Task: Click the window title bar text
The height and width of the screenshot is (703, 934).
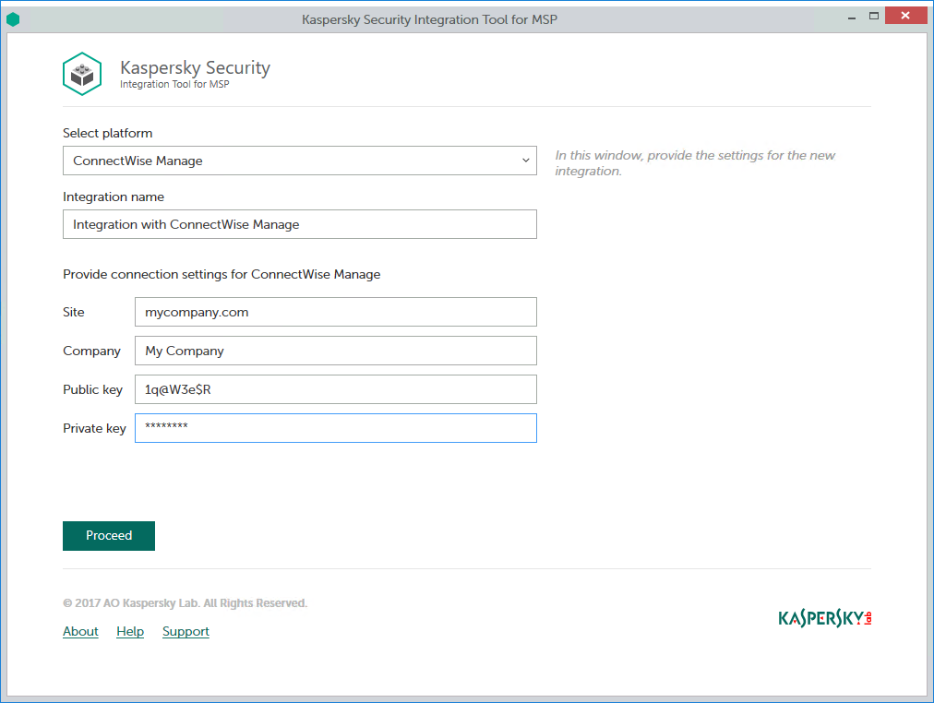Action: coord(429,18)
